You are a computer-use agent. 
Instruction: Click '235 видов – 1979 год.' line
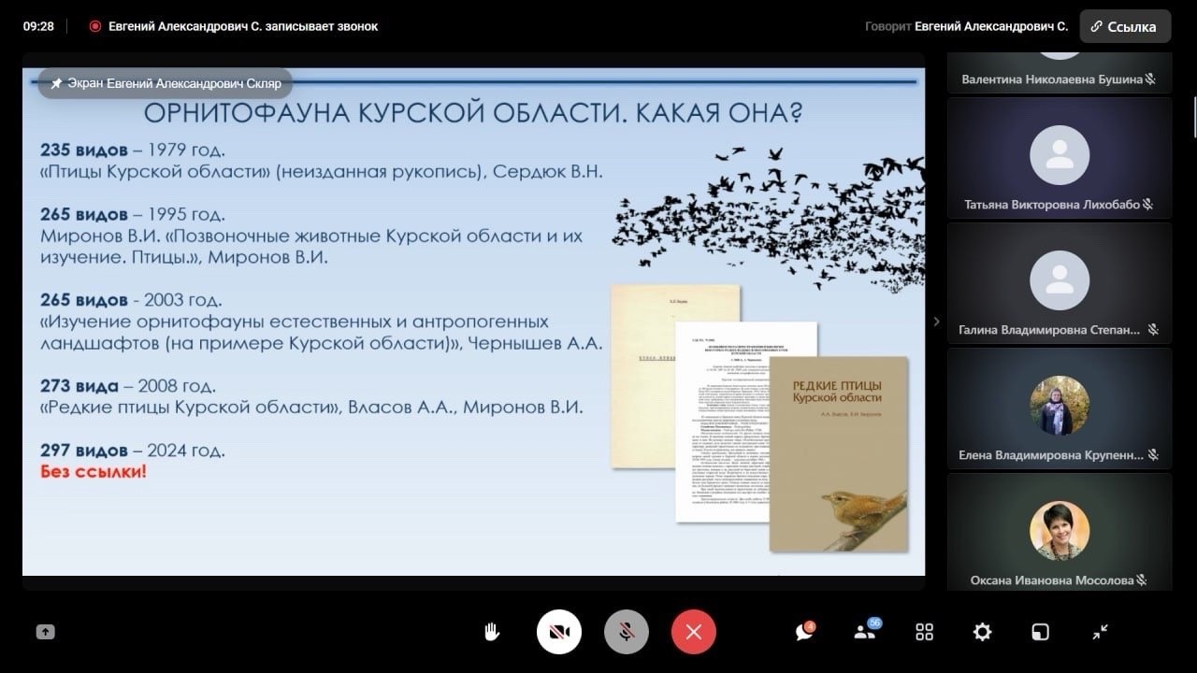(133, 150)
